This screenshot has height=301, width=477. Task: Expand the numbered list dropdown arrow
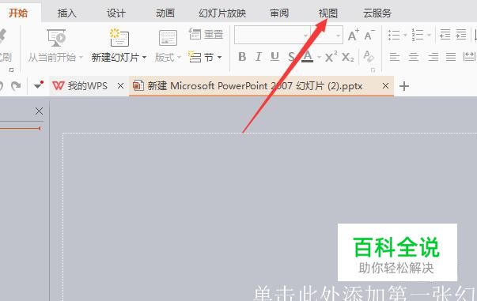tap(429, 36)
